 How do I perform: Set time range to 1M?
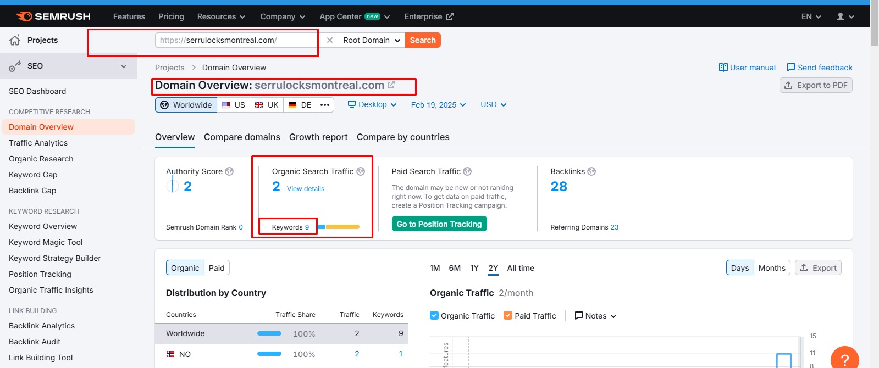pyautogui.click(x=435, y=268)
